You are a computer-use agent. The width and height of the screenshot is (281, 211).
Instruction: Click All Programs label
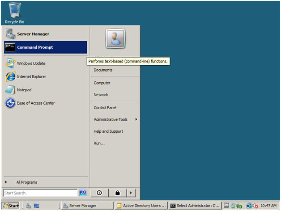click(27, 182)
